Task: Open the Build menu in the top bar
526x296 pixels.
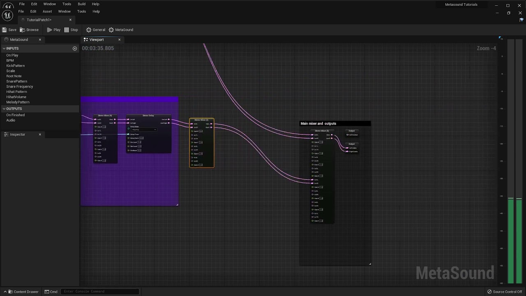Action: [x=82, y=4]
